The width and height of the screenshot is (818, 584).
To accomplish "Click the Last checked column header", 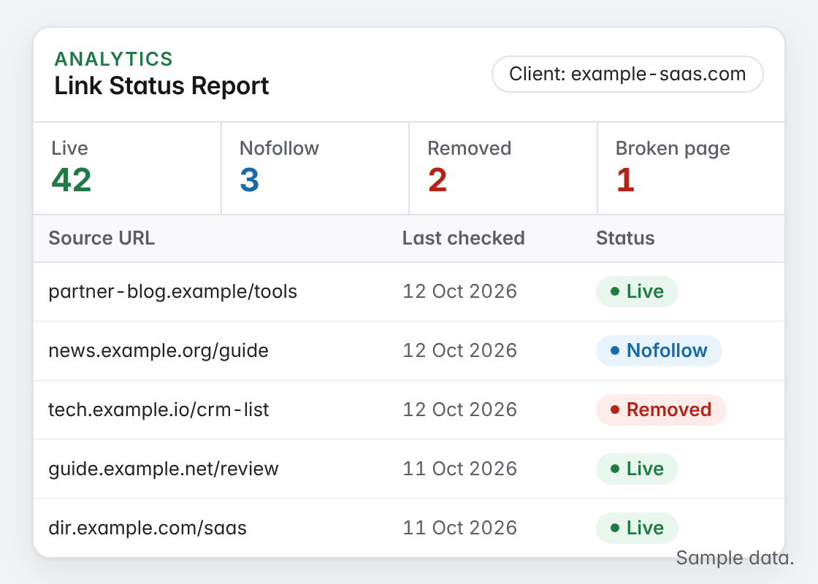I will point(463,238).
